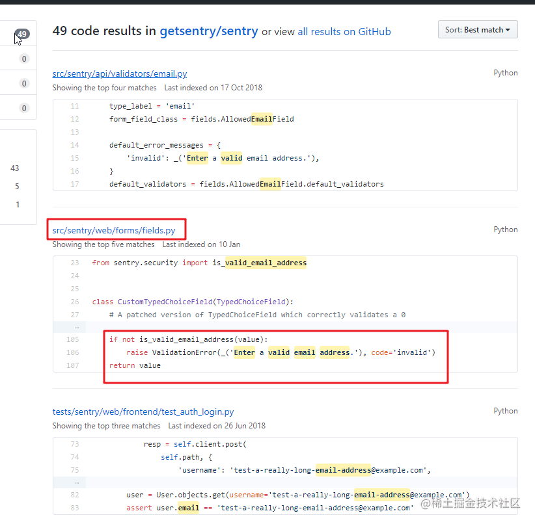535x524 pixels.
Task: Click 'Last indexed on 17 Oct 2018' text
Action: [x=213, y=88]
